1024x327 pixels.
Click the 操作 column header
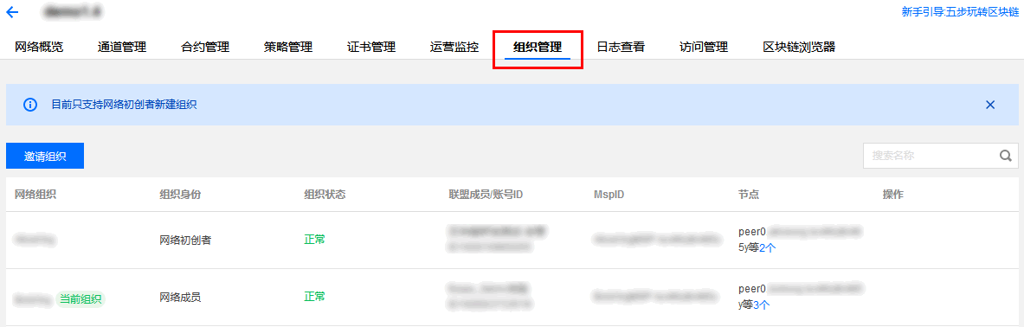pyautogui.click(x=892, y=195)
